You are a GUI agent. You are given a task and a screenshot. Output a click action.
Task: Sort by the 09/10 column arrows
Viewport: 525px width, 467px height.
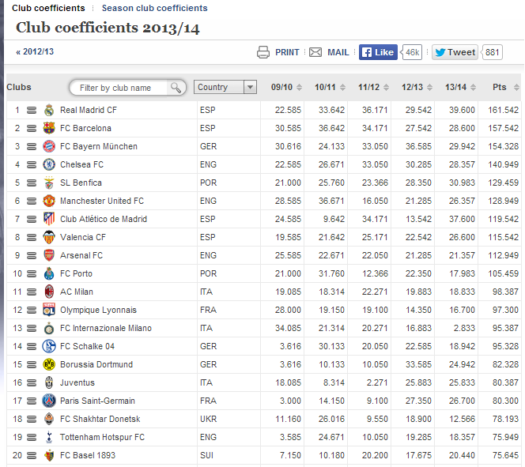click(x=300, y=87)
